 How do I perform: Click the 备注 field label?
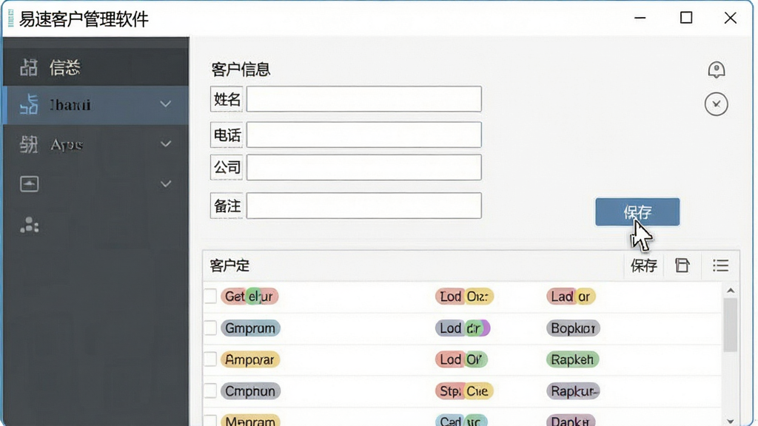click(x=227, y=206)
